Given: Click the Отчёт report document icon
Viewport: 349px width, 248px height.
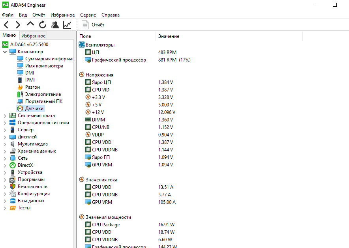Looking at the screenshot, I should [x=85, y=25].
